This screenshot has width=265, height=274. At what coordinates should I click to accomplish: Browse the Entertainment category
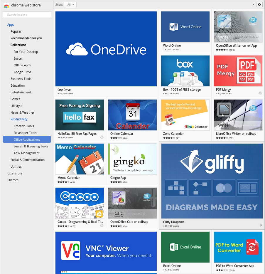point(21,92)
